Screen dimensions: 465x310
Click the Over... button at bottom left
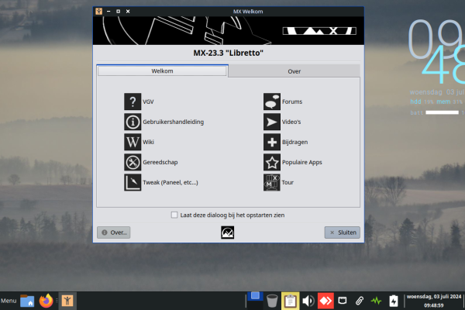pos(113,232)
